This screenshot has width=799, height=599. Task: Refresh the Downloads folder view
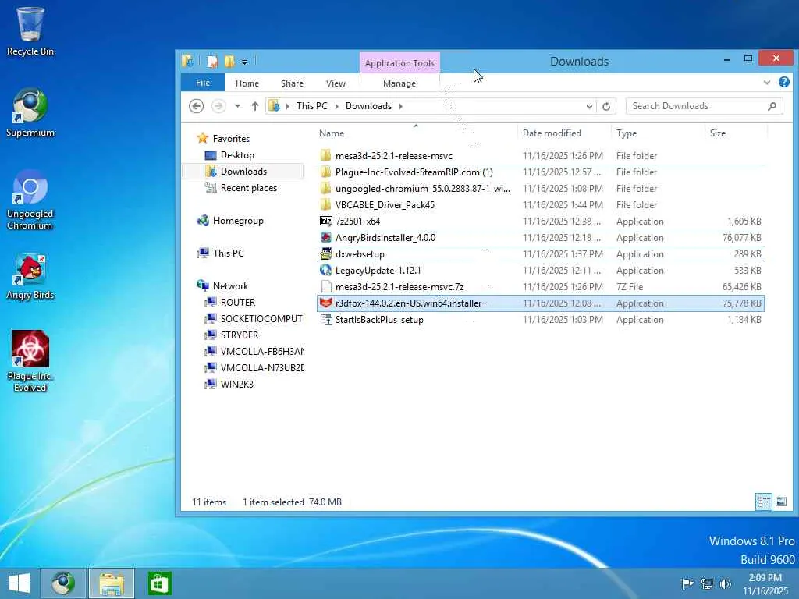(x=605, y=106)
